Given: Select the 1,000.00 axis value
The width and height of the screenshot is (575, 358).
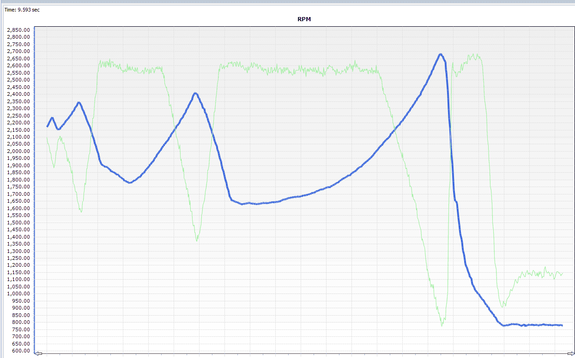Looking at the screenshot, I should point(19,294).
